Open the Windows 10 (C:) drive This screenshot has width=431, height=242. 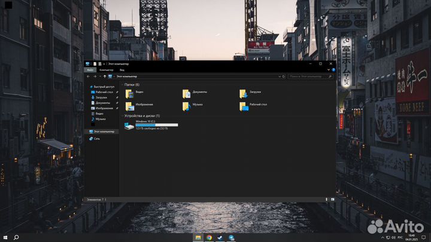tap(130, 125)
